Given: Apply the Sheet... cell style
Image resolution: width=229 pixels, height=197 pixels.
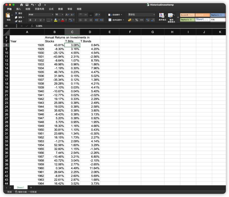Looking at the screenshot, I should pyautogui.click(x=202, y=20).
